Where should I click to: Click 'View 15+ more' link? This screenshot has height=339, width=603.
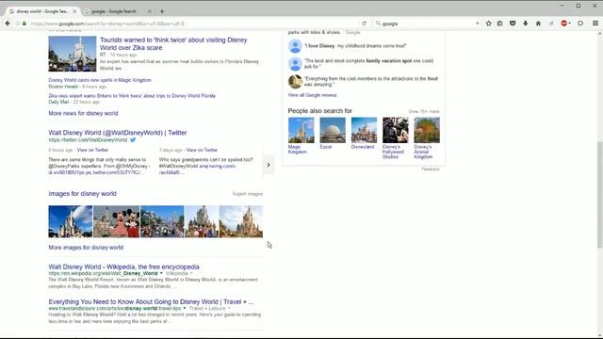(x=423, y=111)
